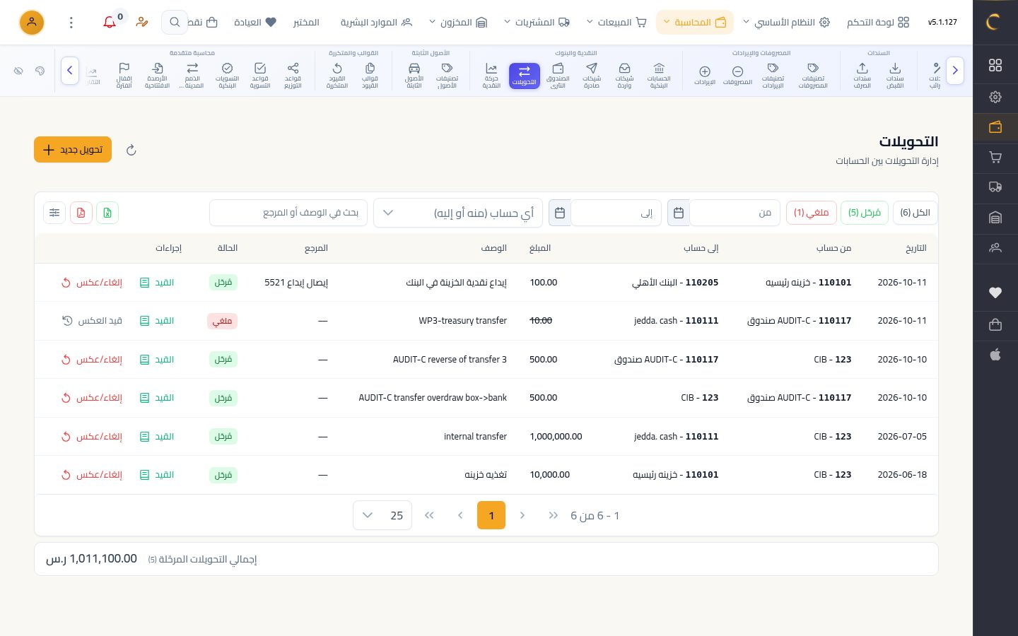Click تحويل جديد new transfer button

tap(73, 150)
